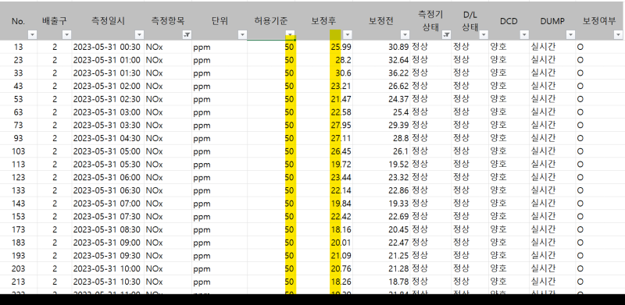Click the D/L 상태 정상 cell in row No. 123
Screen dimensions: 625x305
pyautogui.click(x=470, y=177)
